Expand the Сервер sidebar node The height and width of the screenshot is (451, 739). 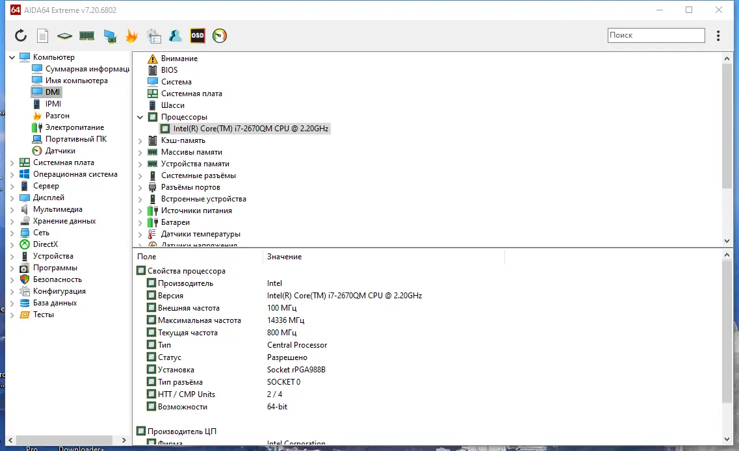[12, 186]
